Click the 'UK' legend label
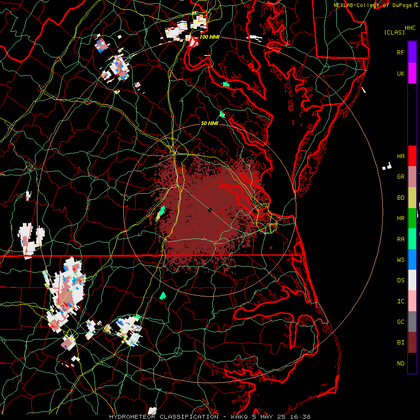The image size is (420, 420). [x=401, y=73]
